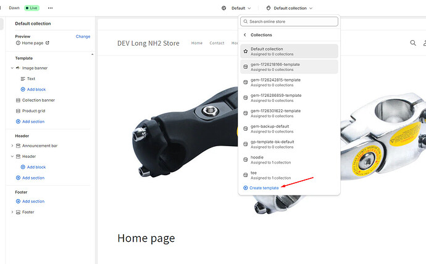Click the Collection banner icon

18,100
